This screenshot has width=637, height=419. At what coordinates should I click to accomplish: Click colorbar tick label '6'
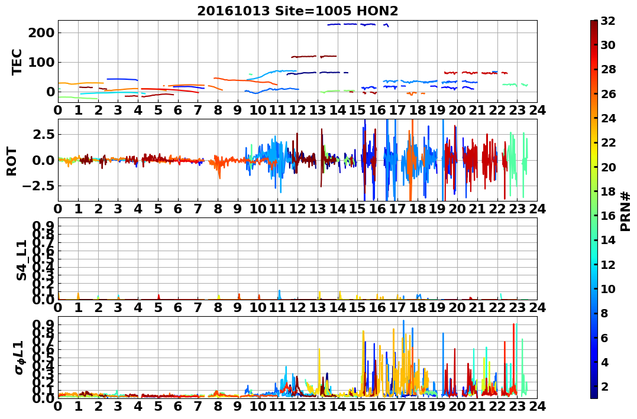(605, 337)
